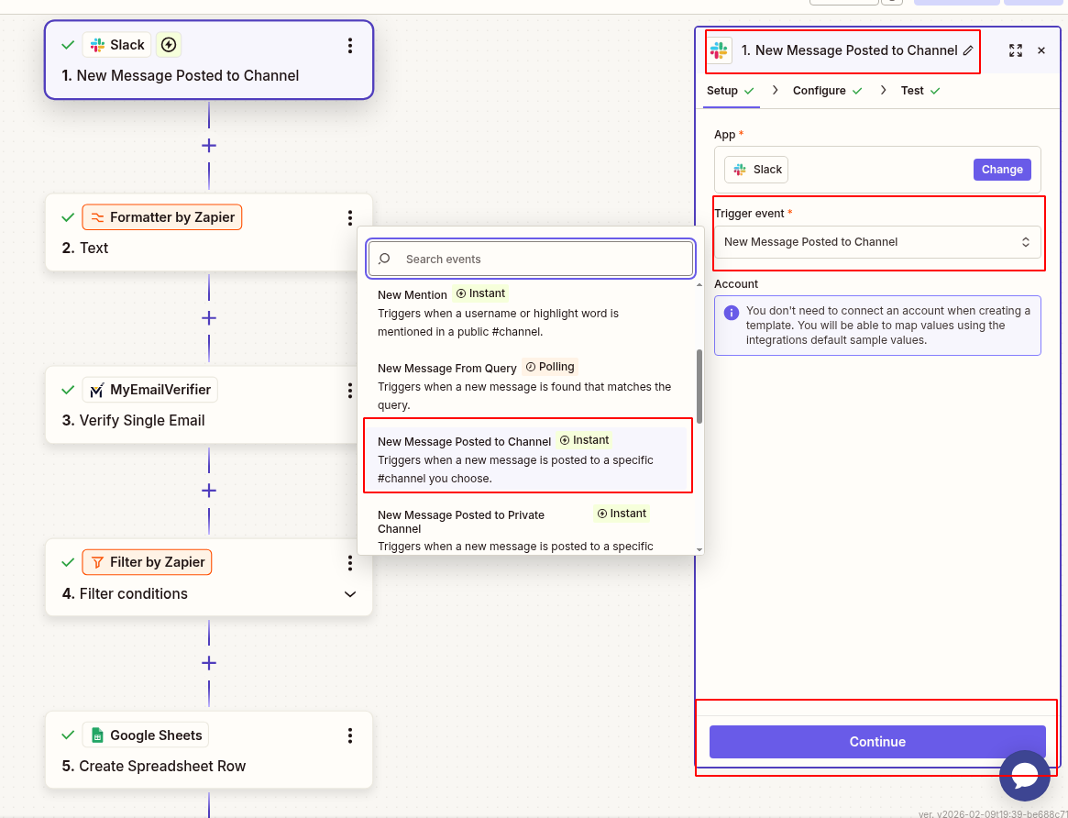
Task: Click the plus icon below the Slack step
Action: (208, 144)
